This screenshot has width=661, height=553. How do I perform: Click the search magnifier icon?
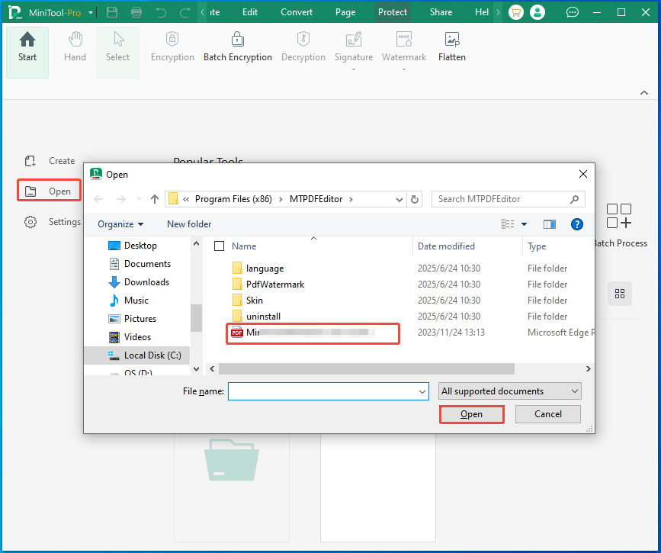click(x=574, y=199)
